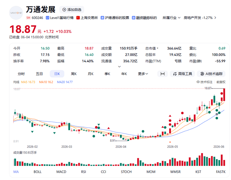
Task: Select the 日K chart tab
Action: tap(57, 74)
